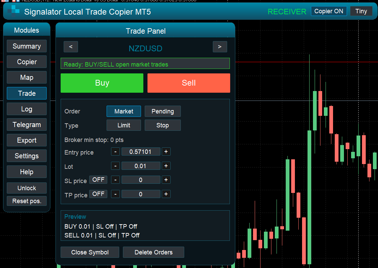The image size is (378, 268).
Task: Toggle the SL price OFF switch
Action: point(98,180)
